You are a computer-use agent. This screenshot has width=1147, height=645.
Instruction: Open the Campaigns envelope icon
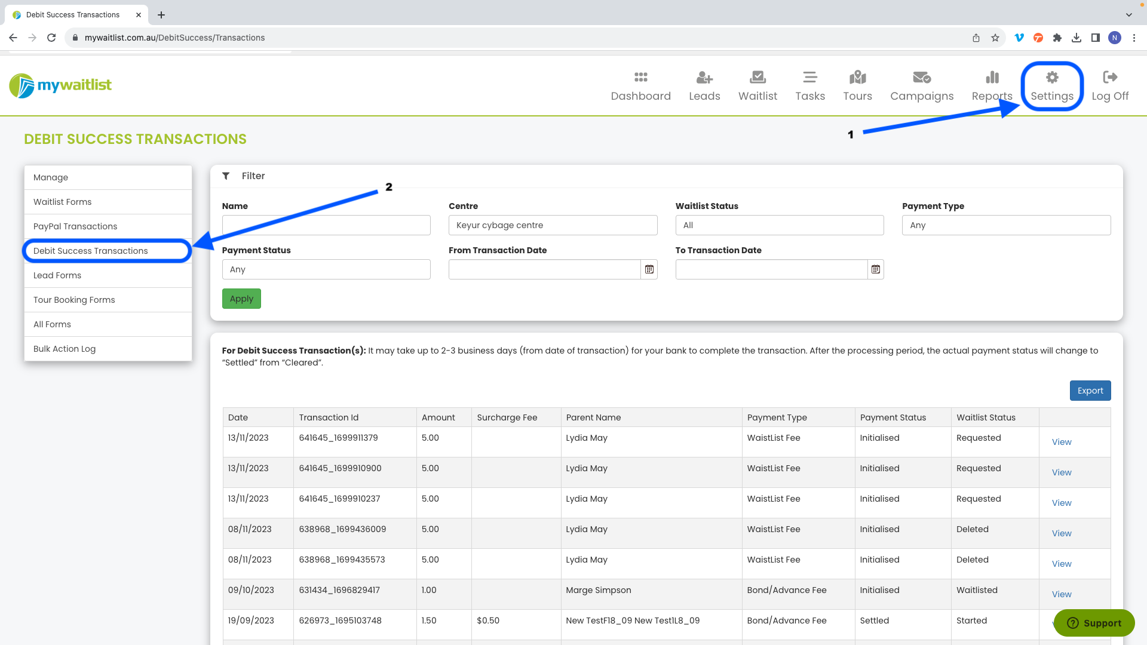pos(922,78)
